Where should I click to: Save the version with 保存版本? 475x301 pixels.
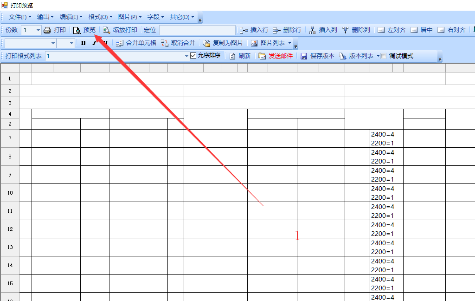pyautogui.click(x=317, y=56)
